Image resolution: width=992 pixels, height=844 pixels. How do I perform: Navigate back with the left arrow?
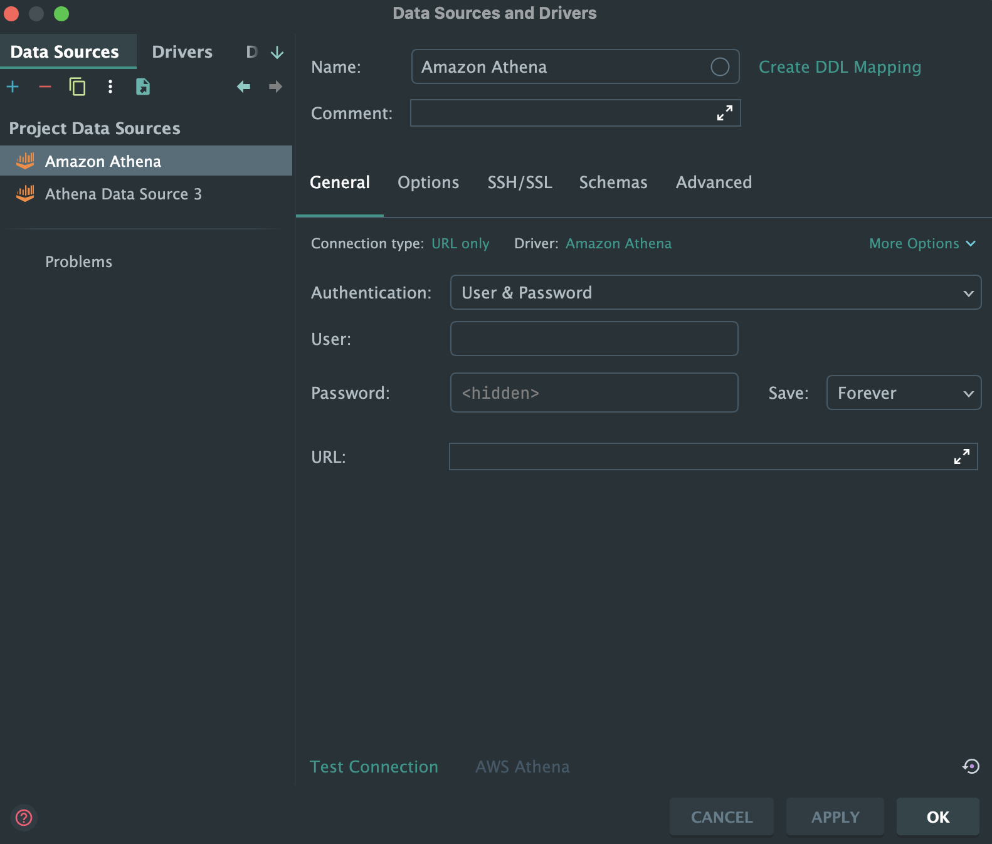243,87
